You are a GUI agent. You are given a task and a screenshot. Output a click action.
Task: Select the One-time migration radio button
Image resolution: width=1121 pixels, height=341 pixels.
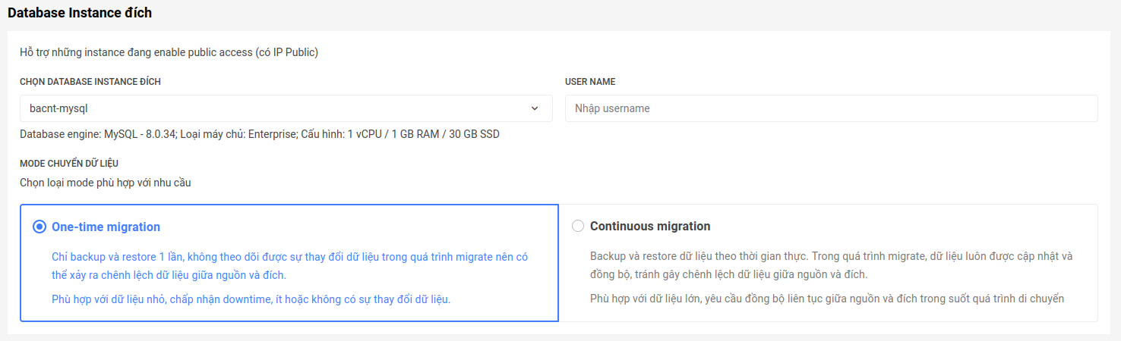point(39,227)
